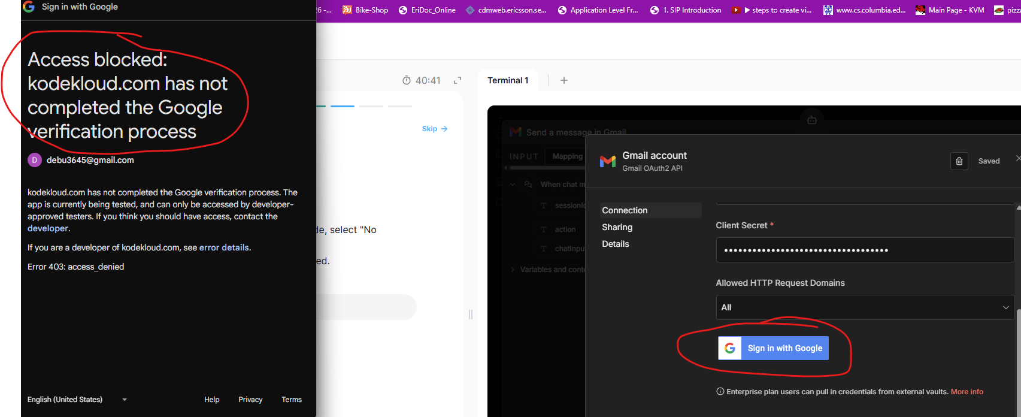Select the Connection section
Image resolution: width=1021 pixels, height=417 pixels.
651,210
